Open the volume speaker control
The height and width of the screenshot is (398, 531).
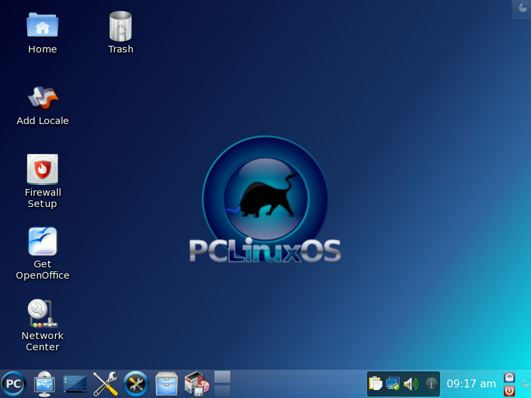pos(410,383)
